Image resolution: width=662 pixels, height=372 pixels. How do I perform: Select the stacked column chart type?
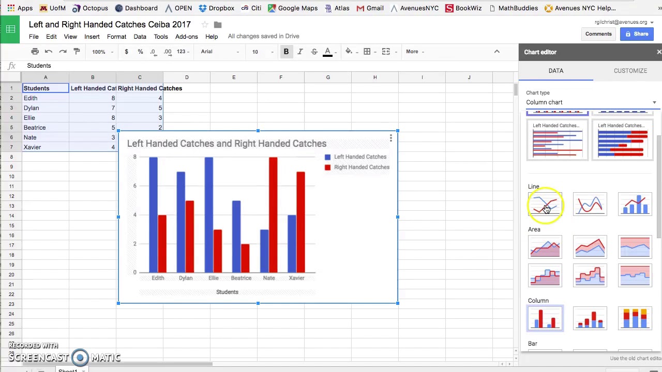coord(590,318)
